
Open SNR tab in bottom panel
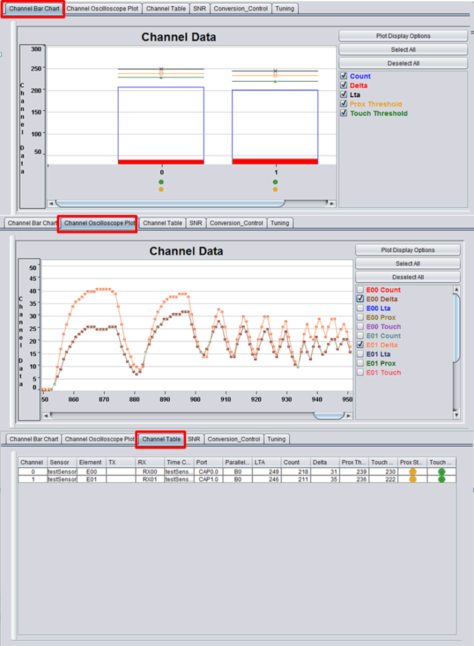pyautogui.click(x=194, y=439)
